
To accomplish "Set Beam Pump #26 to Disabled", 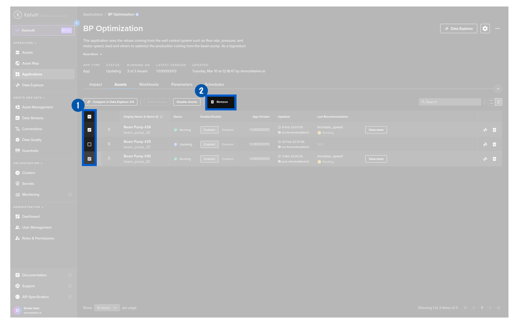I will point(228,130).
